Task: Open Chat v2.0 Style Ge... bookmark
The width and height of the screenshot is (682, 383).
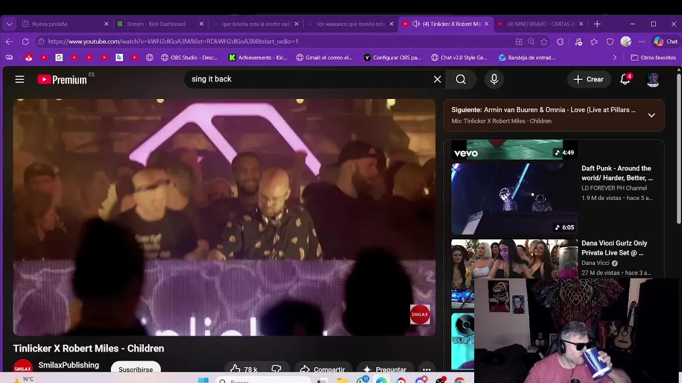Action: point(459,57)
